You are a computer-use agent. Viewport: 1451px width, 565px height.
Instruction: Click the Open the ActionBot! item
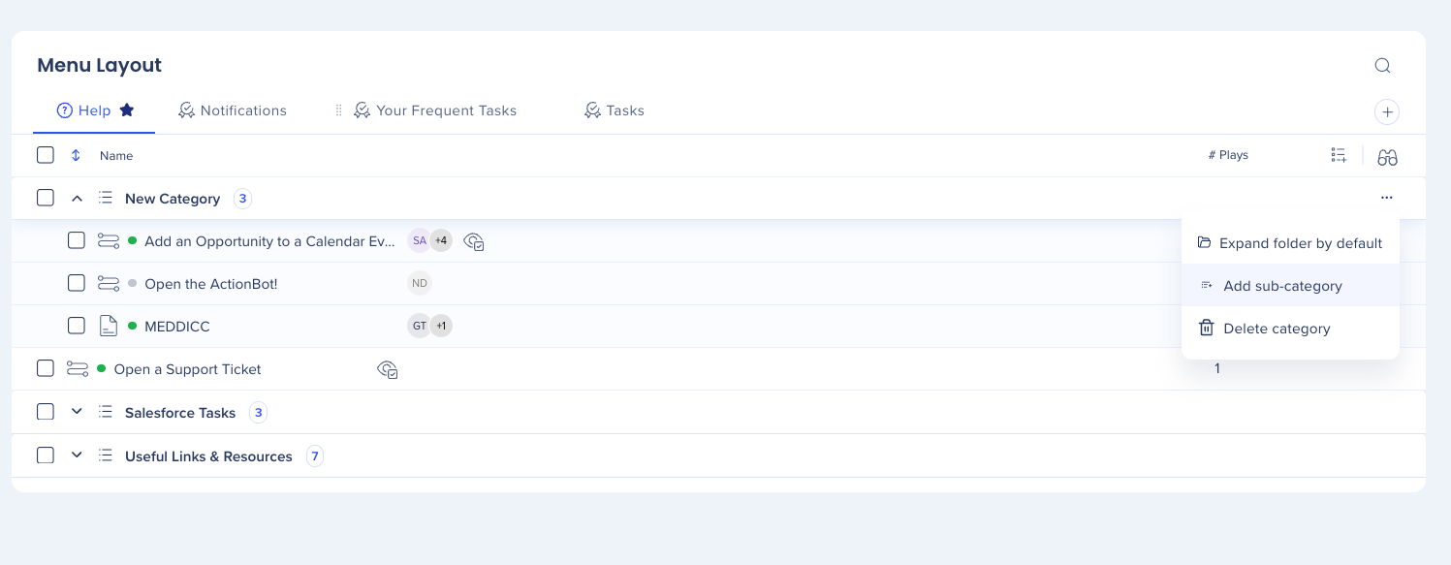(x=210, y=284)
